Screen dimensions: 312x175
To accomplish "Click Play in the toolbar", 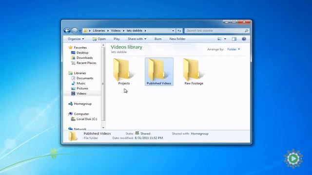I will pyautogui.click(x=117, y=39).
